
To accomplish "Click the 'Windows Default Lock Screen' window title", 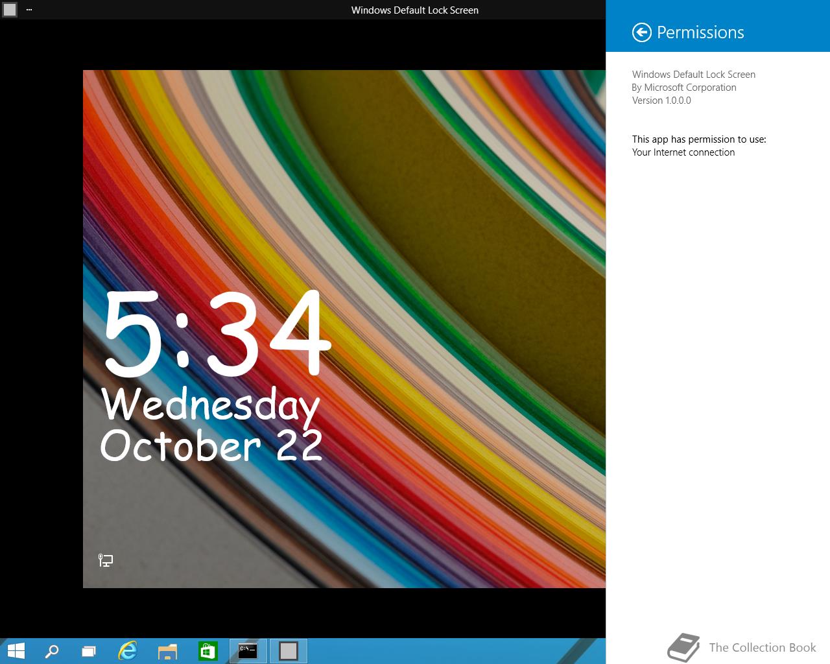I will click(415, 10).
